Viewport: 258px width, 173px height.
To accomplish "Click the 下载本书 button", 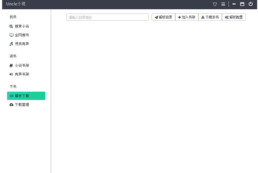I will (210, 17).
